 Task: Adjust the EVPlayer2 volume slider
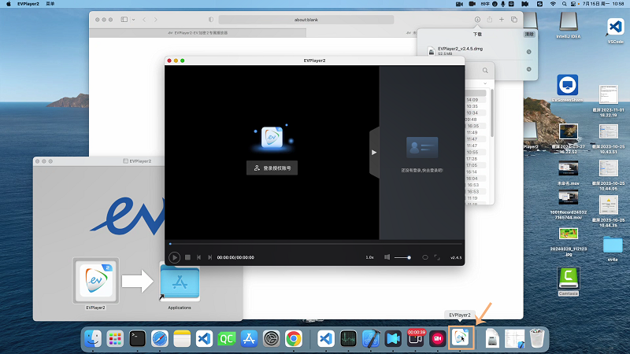click(402, 257)
